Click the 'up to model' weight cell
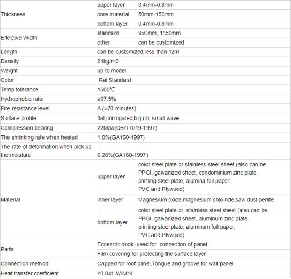This screenshot has height=279, width=291. (x=194, y=71)
